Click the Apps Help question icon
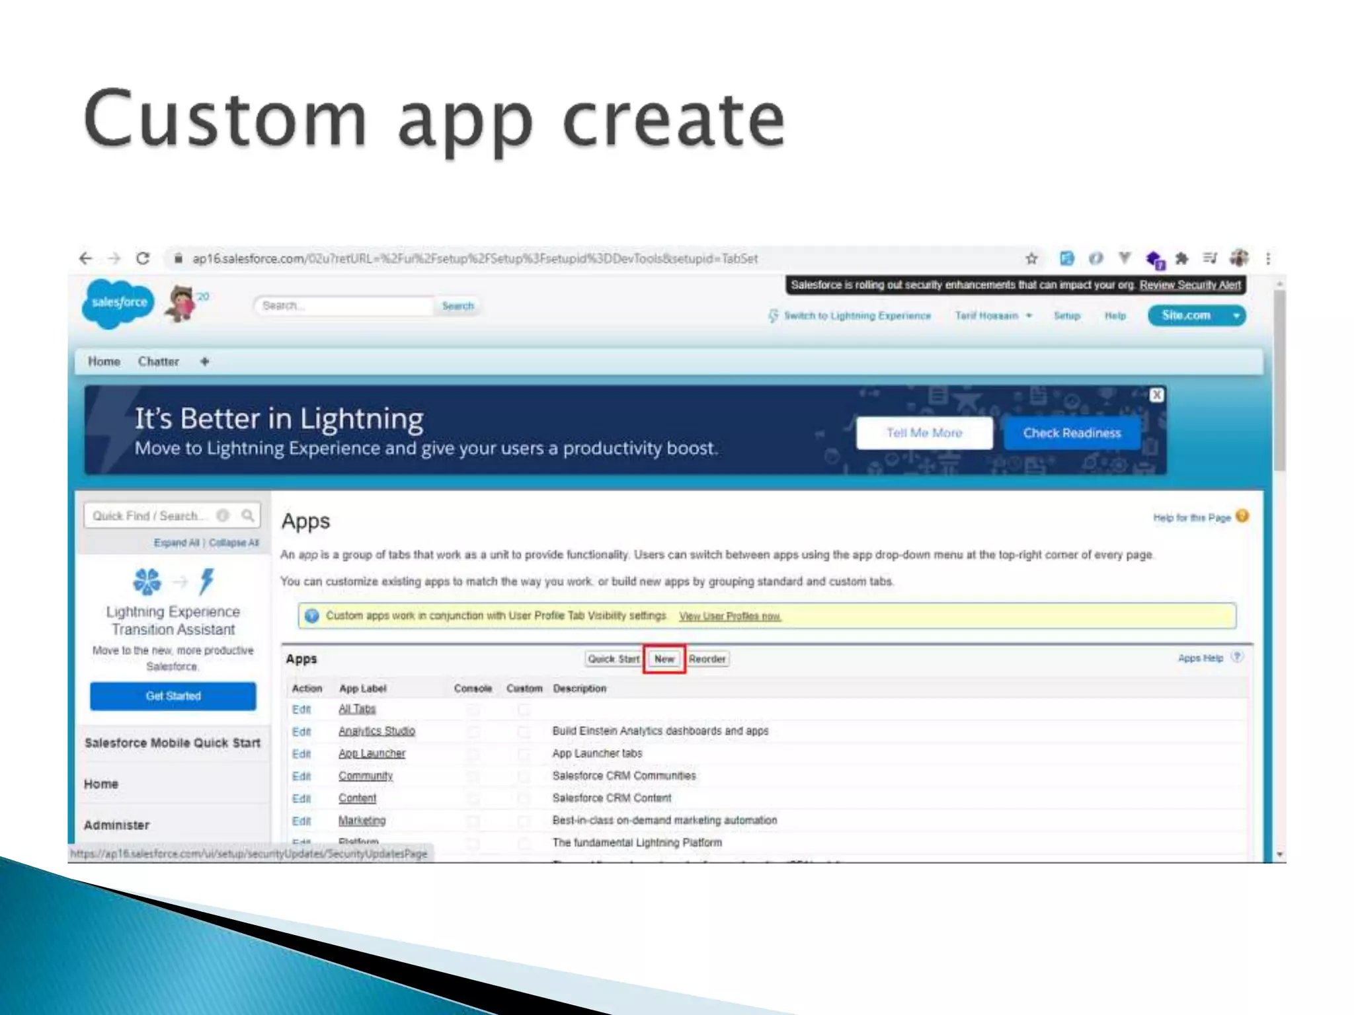The image size is (1354, 1015). point(1237,658)
